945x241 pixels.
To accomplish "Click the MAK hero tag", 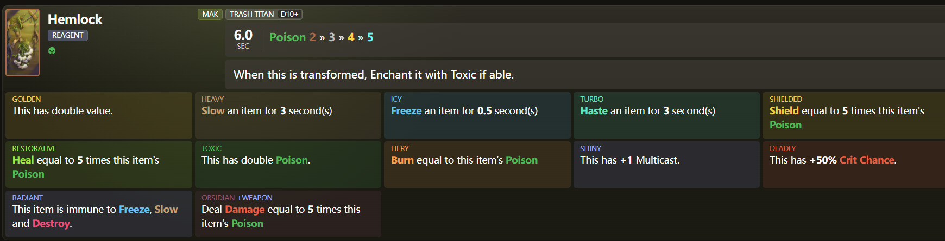I will pyautogui.click(x=210, y=15).
